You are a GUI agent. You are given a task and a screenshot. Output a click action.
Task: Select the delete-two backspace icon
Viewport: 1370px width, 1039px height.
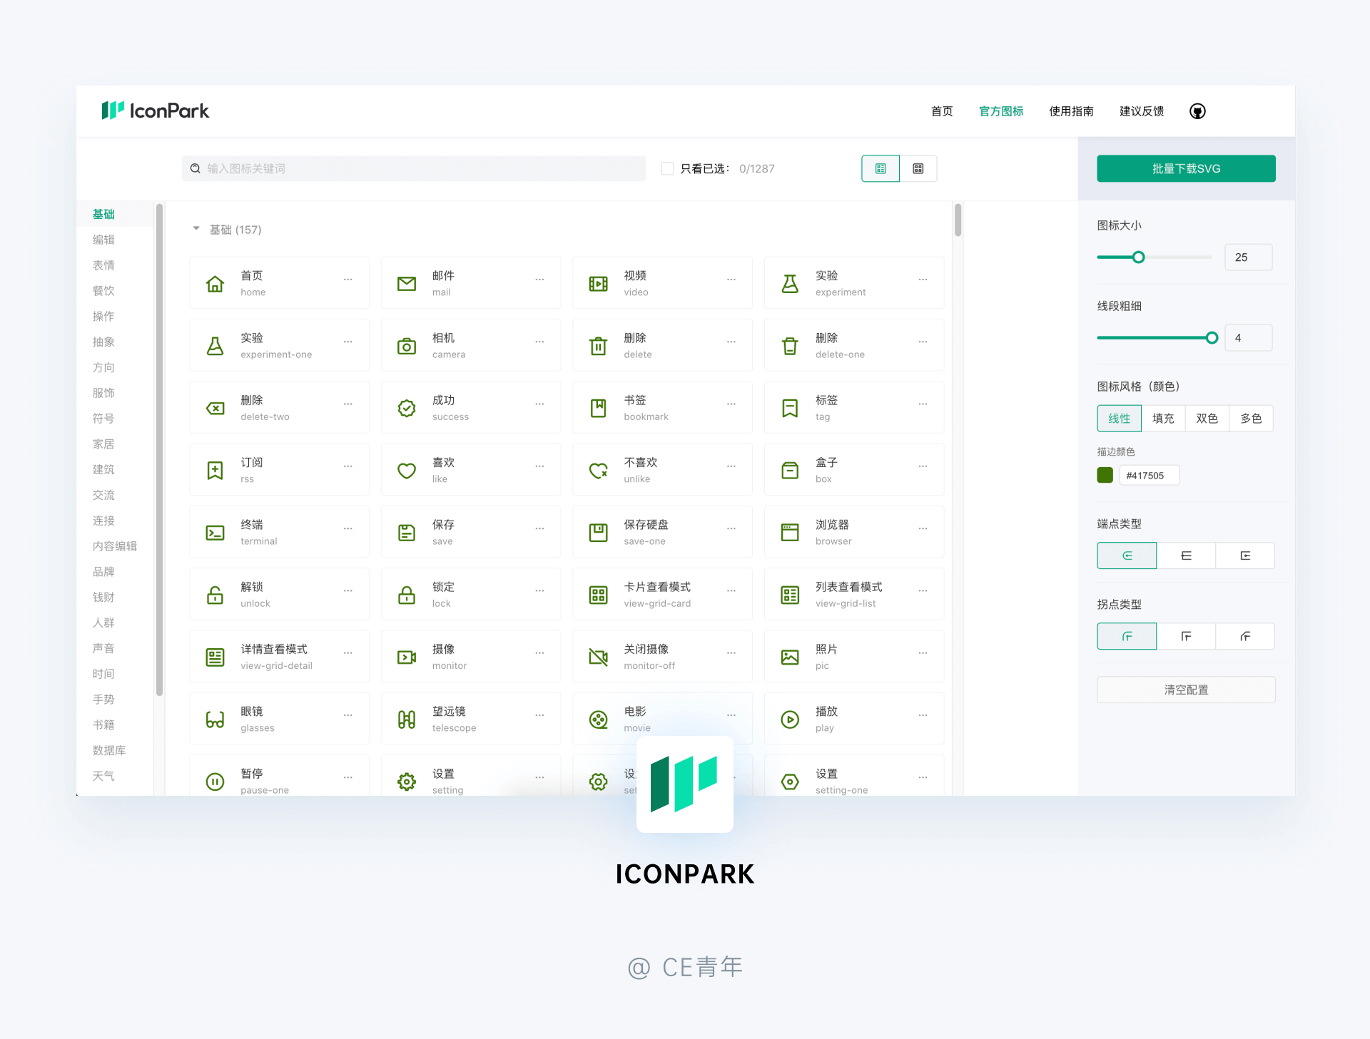click(215, 408)
